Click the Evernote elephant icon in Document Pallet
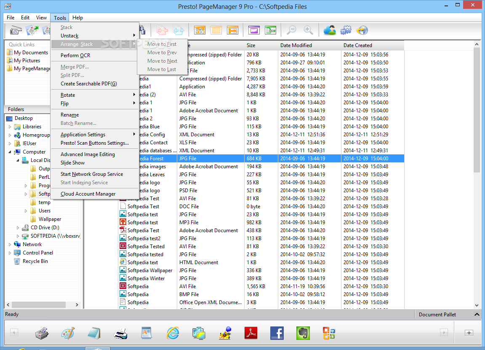The height and width of the screenshot is (350, 485). (x=303, y=333)
